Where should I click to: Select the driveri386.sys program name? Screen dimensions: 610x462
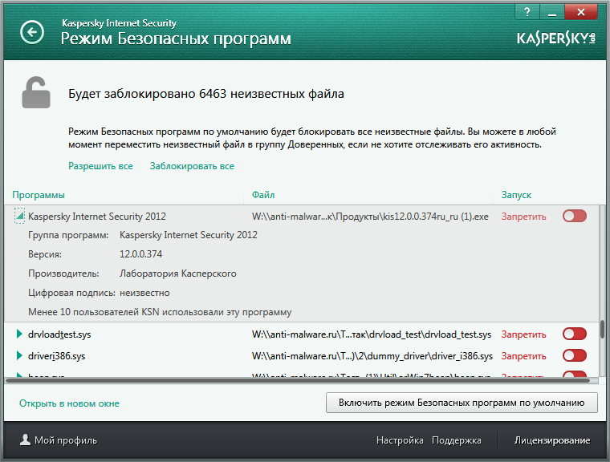(57, 356)
